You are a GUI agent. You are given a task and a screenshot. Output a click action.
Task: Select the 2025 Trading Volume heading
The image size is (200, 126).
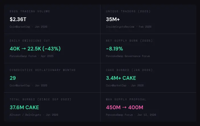30,11
